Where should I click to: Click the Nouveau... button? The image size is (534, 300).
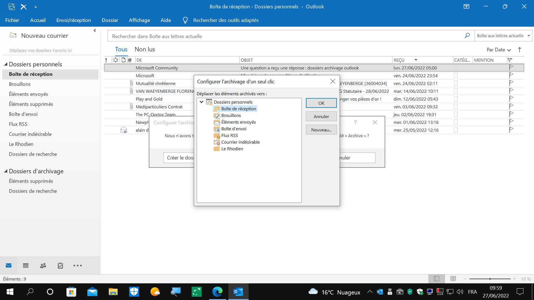click(x=321, y=130)
